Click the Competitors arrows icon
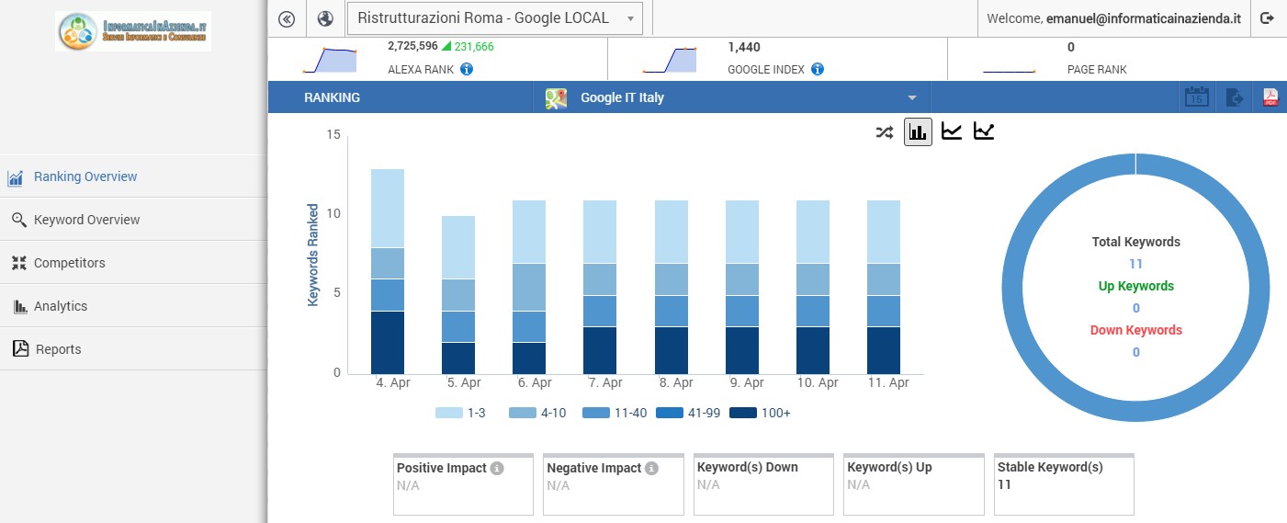The width and height of the screenshot is (1287, 523). [18, 263]
